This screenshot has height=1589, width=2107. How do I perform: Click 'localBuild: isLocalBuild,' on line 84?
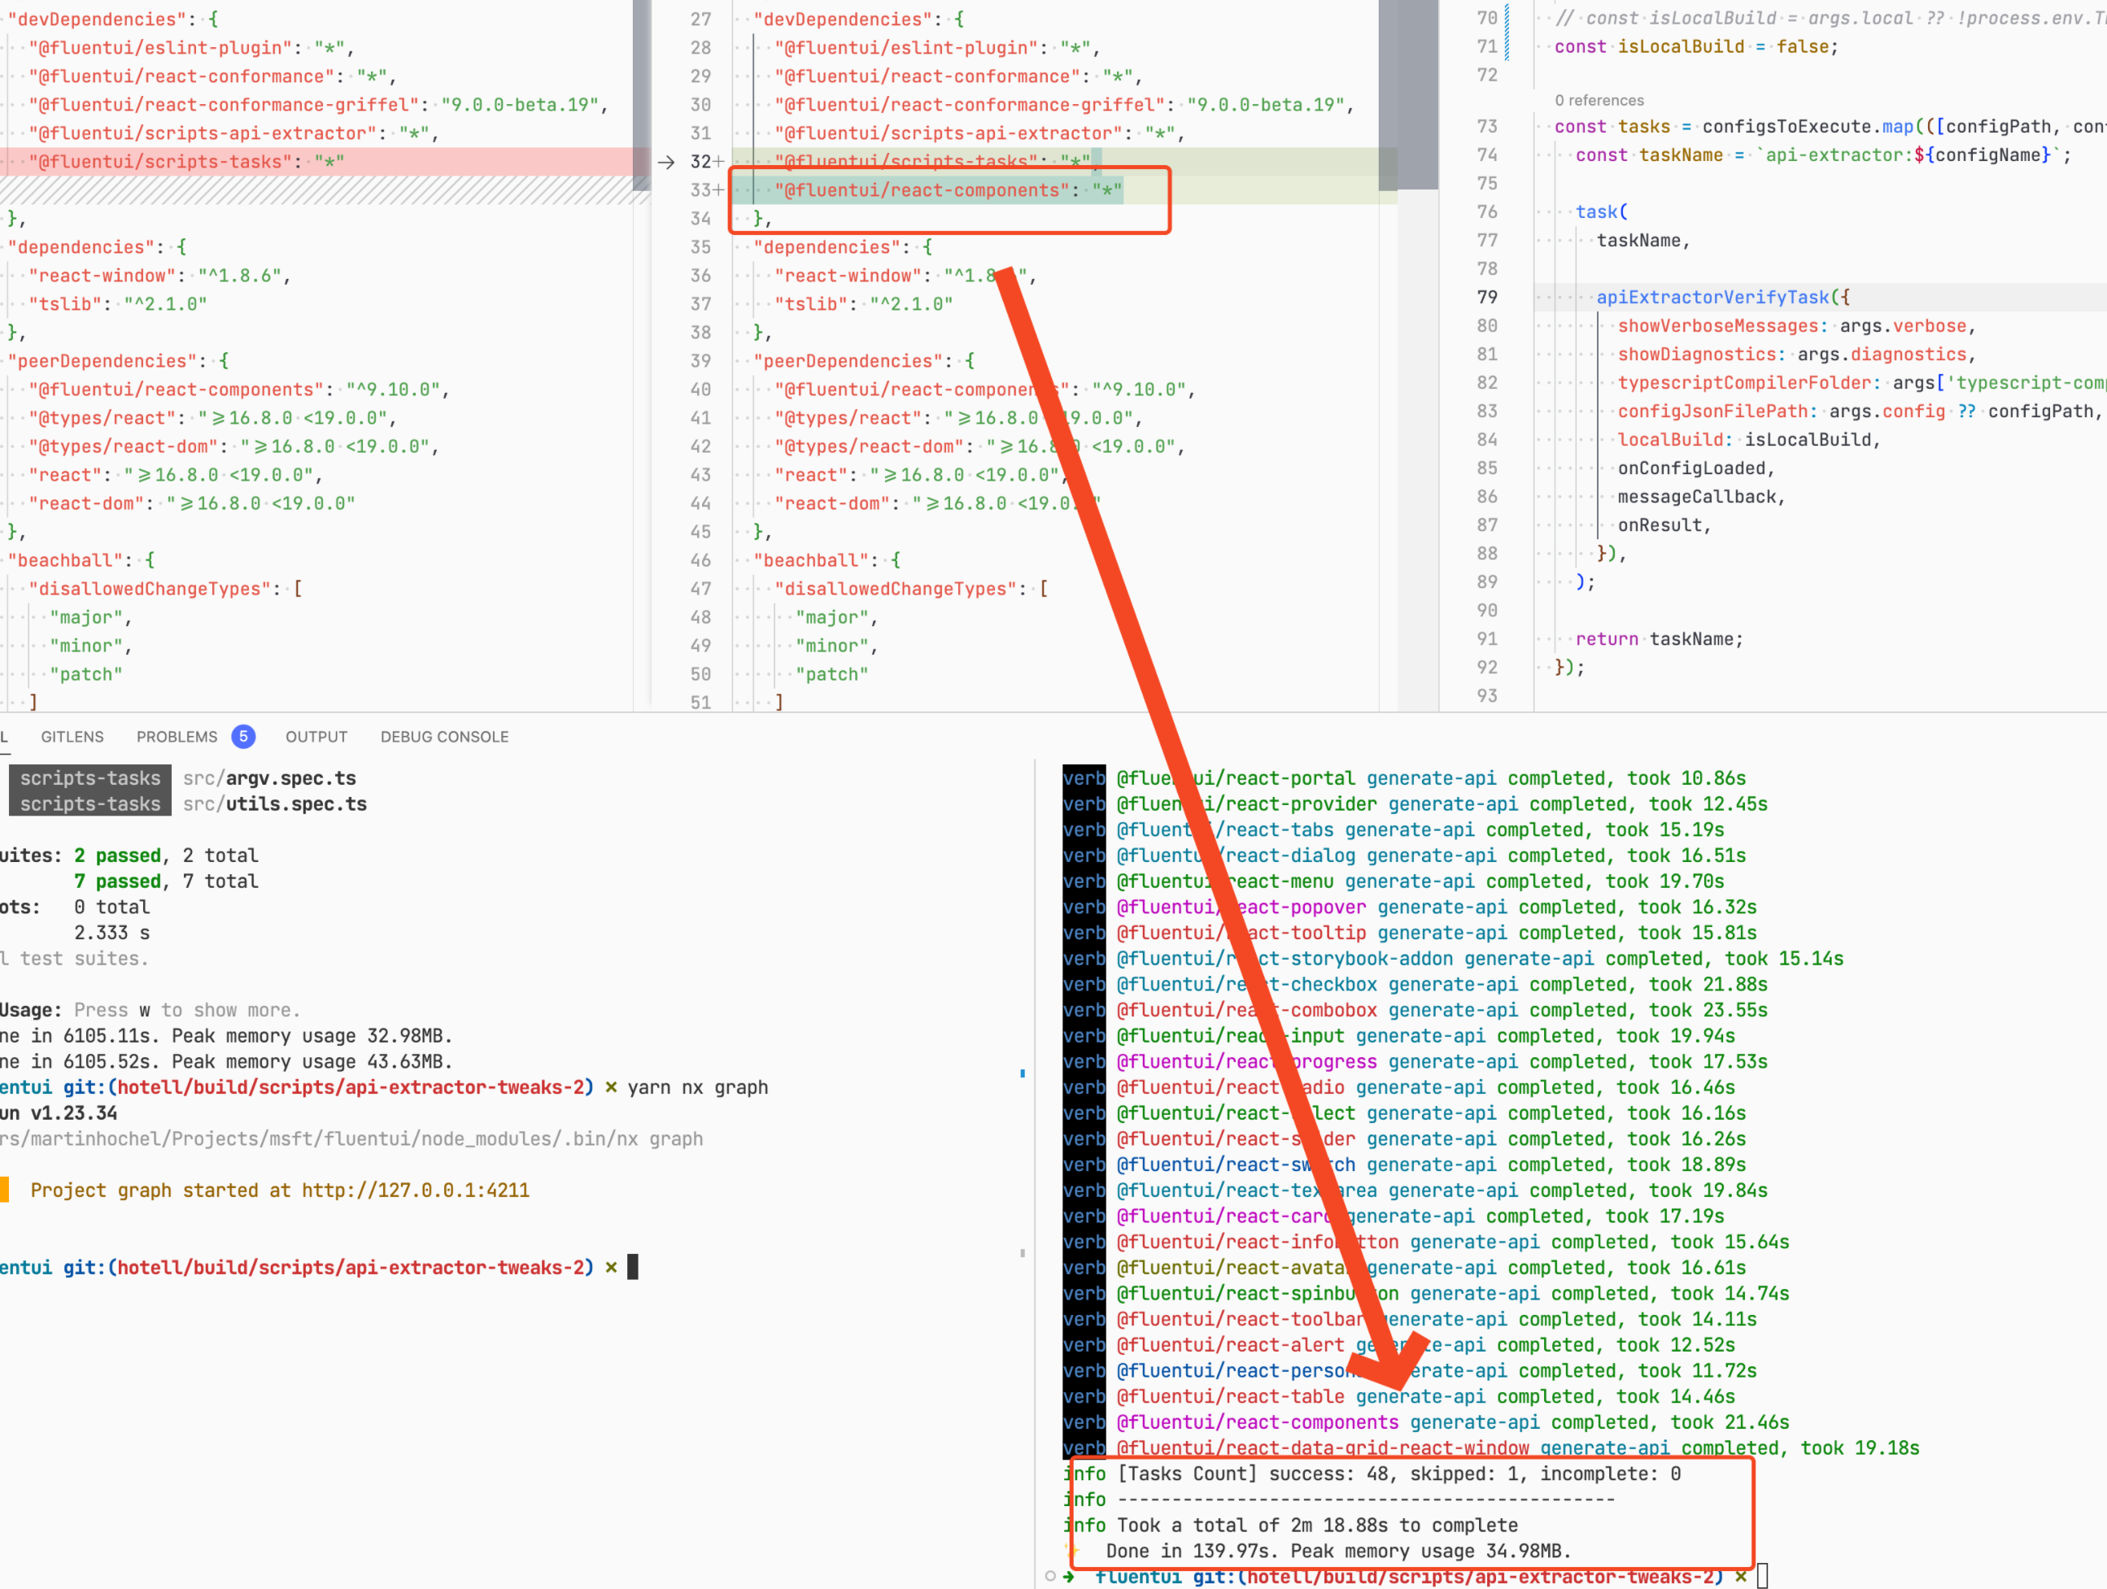pyautogui.click(x=1749, y=440)
